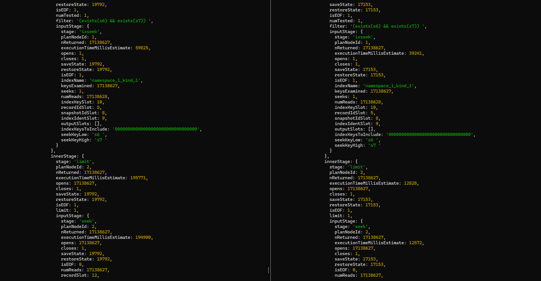Click the left pane's scrollbar thumb
The height and width of the screenshot is (281, 541).
[268, 270]
